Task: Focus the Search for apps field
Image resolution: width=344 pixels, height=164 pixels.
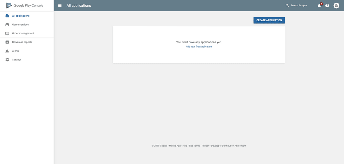Action: click(299, 6)
